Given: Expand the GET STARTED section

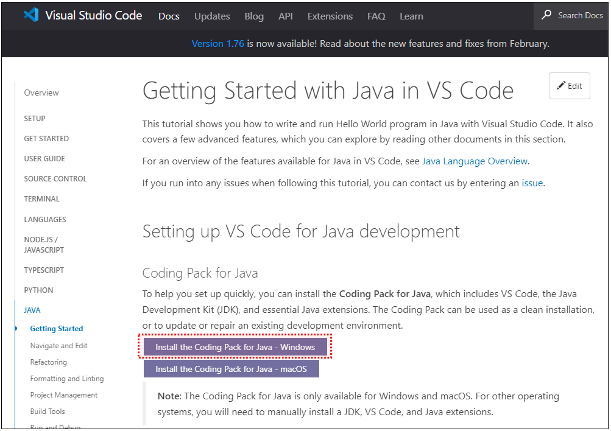Looking at the screenshot, I should point(46,139).
